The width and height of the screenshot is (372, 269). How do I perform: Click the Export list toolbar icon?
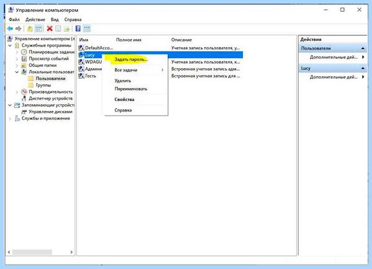click(x=67, y=29)
